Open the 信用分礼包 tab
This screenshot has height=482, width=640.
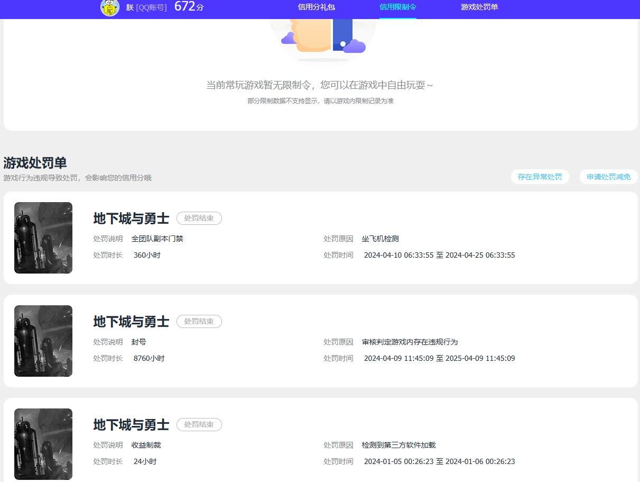[x=316, y=7]
